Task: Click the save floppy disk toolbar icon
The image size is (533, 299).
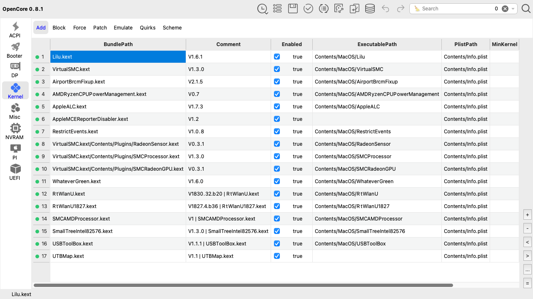Action: pyautogui.click(x=293, y=9)
